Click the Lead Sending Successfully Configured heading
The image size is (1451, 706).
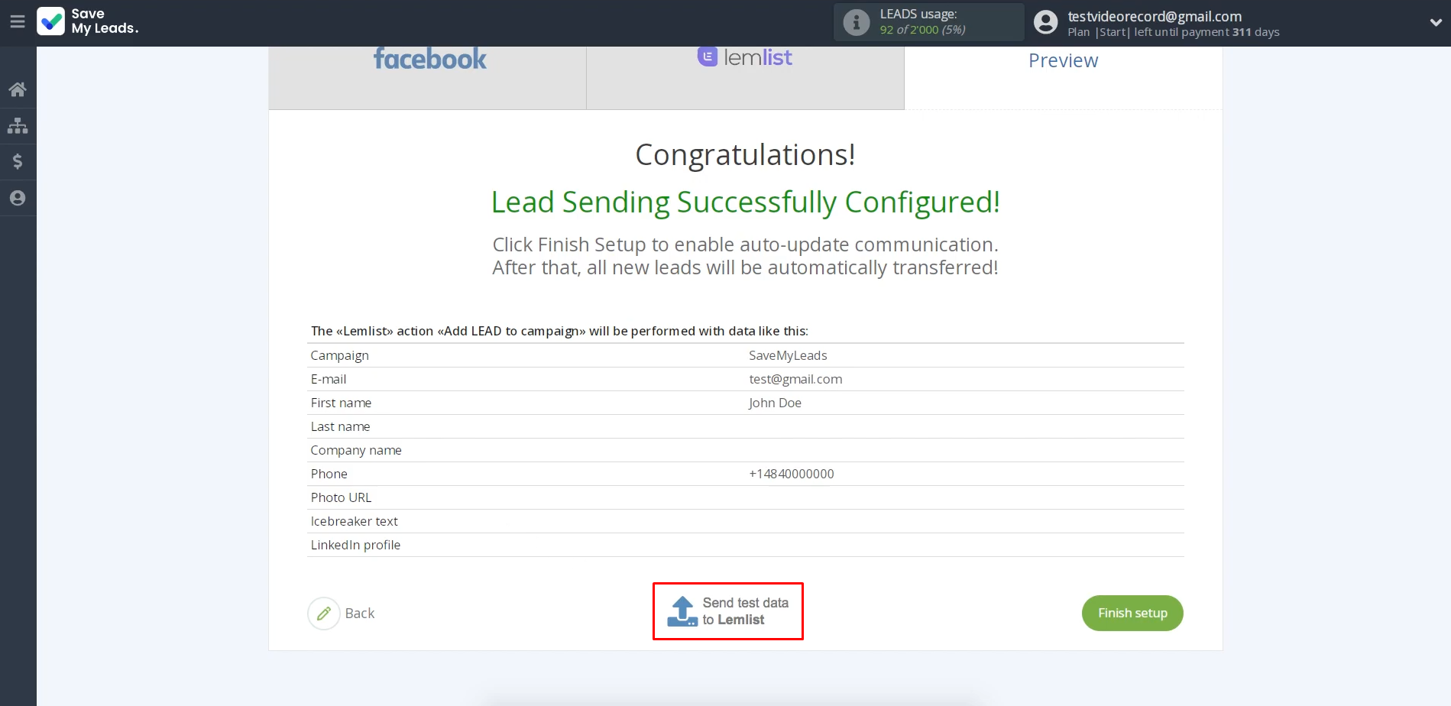745,202
